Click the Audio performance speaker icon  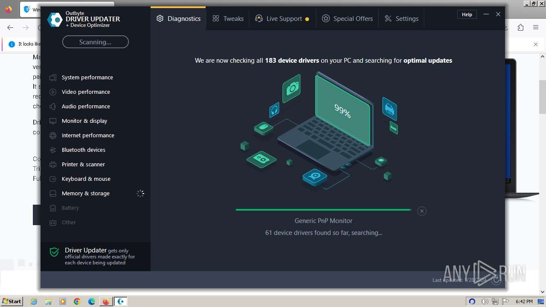click(53, 107)
